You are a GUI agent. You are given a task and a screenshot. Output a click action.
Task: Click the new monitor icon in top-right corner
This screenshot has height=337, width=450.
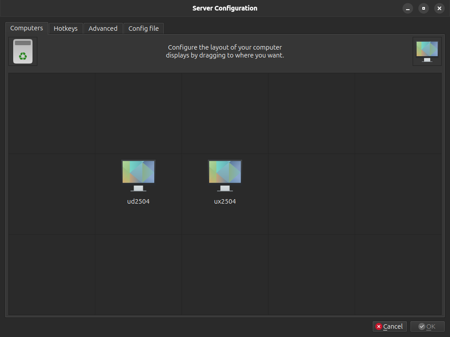(427, 51)
